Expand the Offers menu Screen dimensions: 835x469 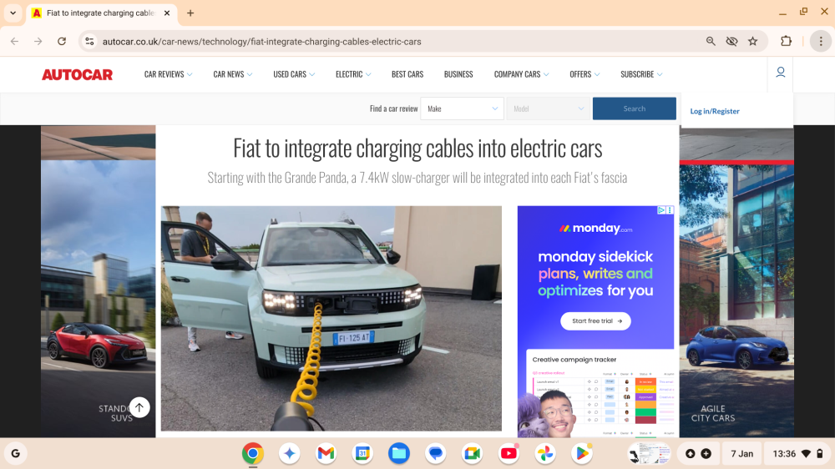tap(584, 74)
